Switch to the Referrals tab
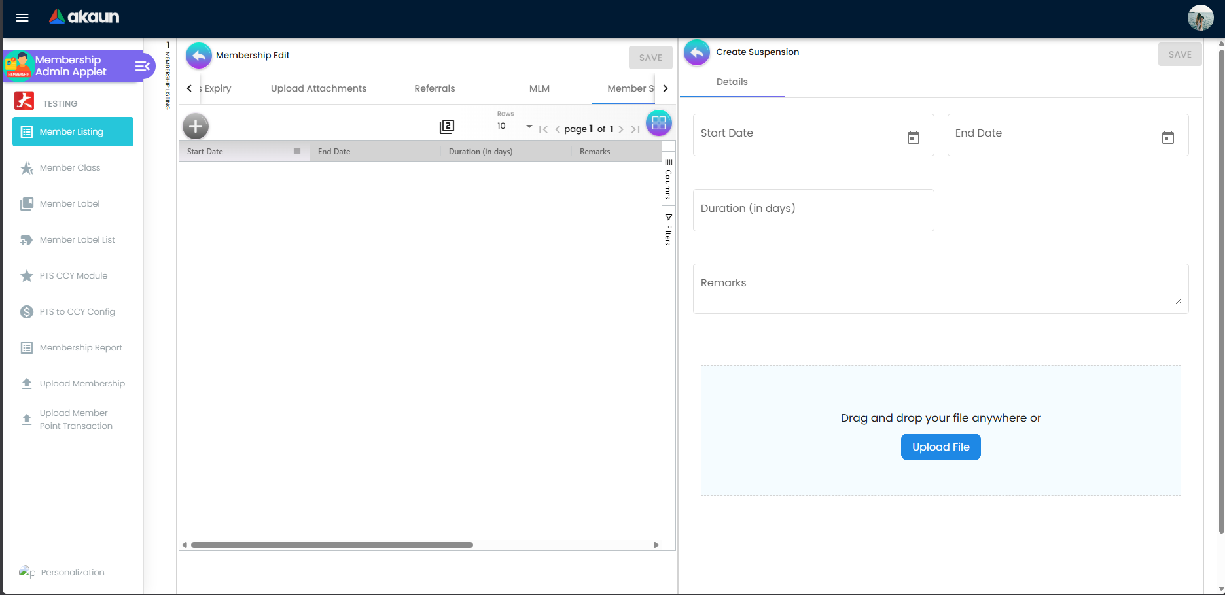The height and width of the screenshot is (595, 1225). click(x=435, y=88)
